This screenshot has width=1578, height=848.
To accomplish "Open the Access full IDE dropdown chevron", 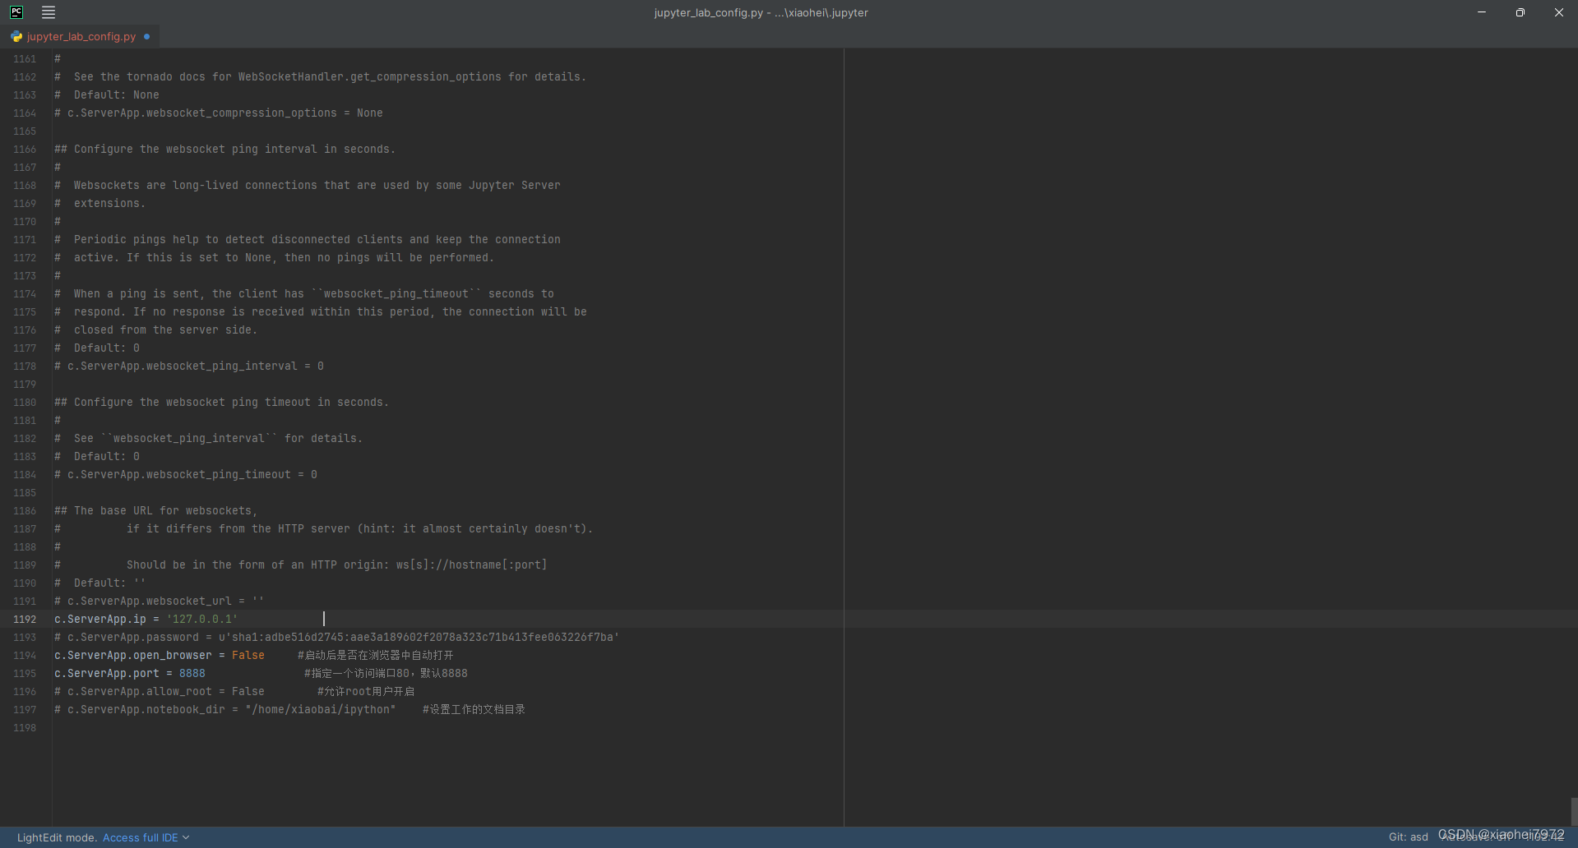I will coord(186,837).
